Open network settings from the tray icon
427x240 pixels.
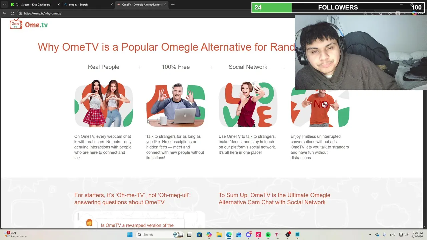[x=401, y=235]
